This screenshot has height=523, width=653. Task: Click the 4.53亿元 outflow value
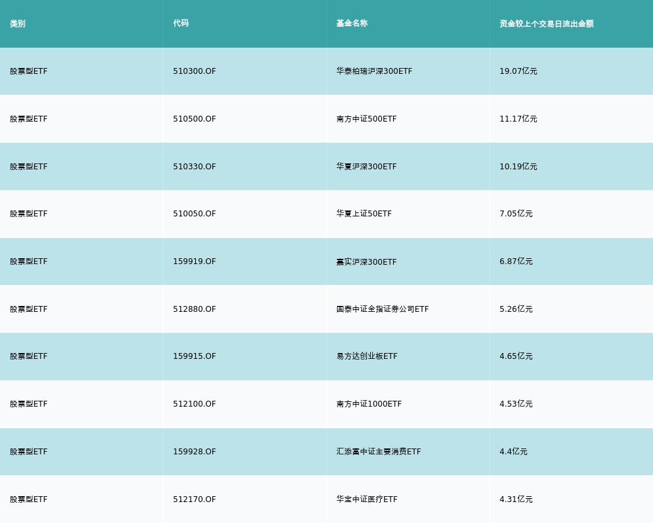[516, 404]
